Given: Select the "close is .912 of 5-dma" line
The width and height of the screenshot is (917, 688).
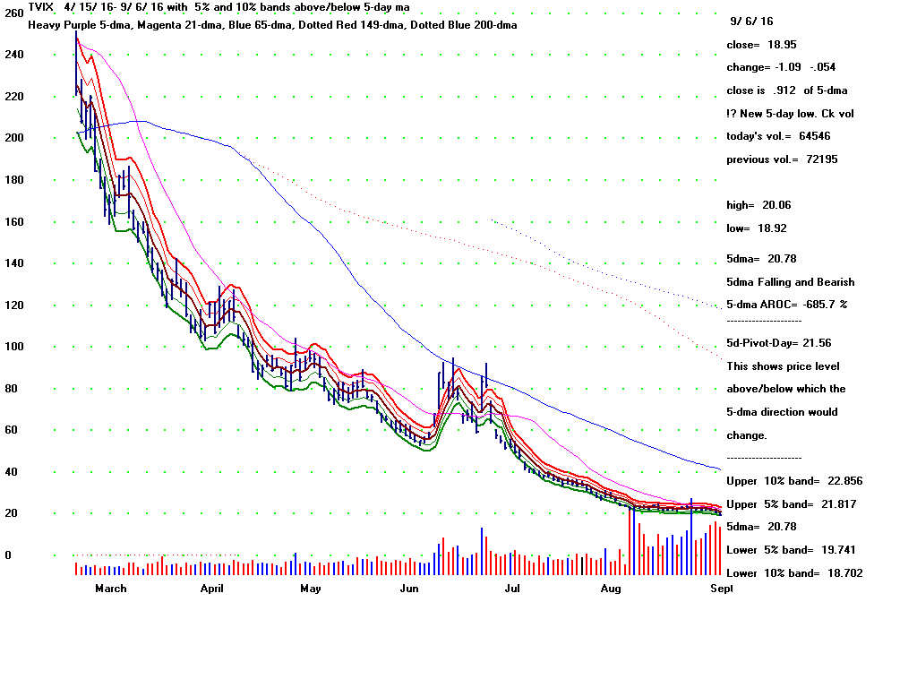Looking at the screenshot, I should pyautogui.click(x=786, y=90).
